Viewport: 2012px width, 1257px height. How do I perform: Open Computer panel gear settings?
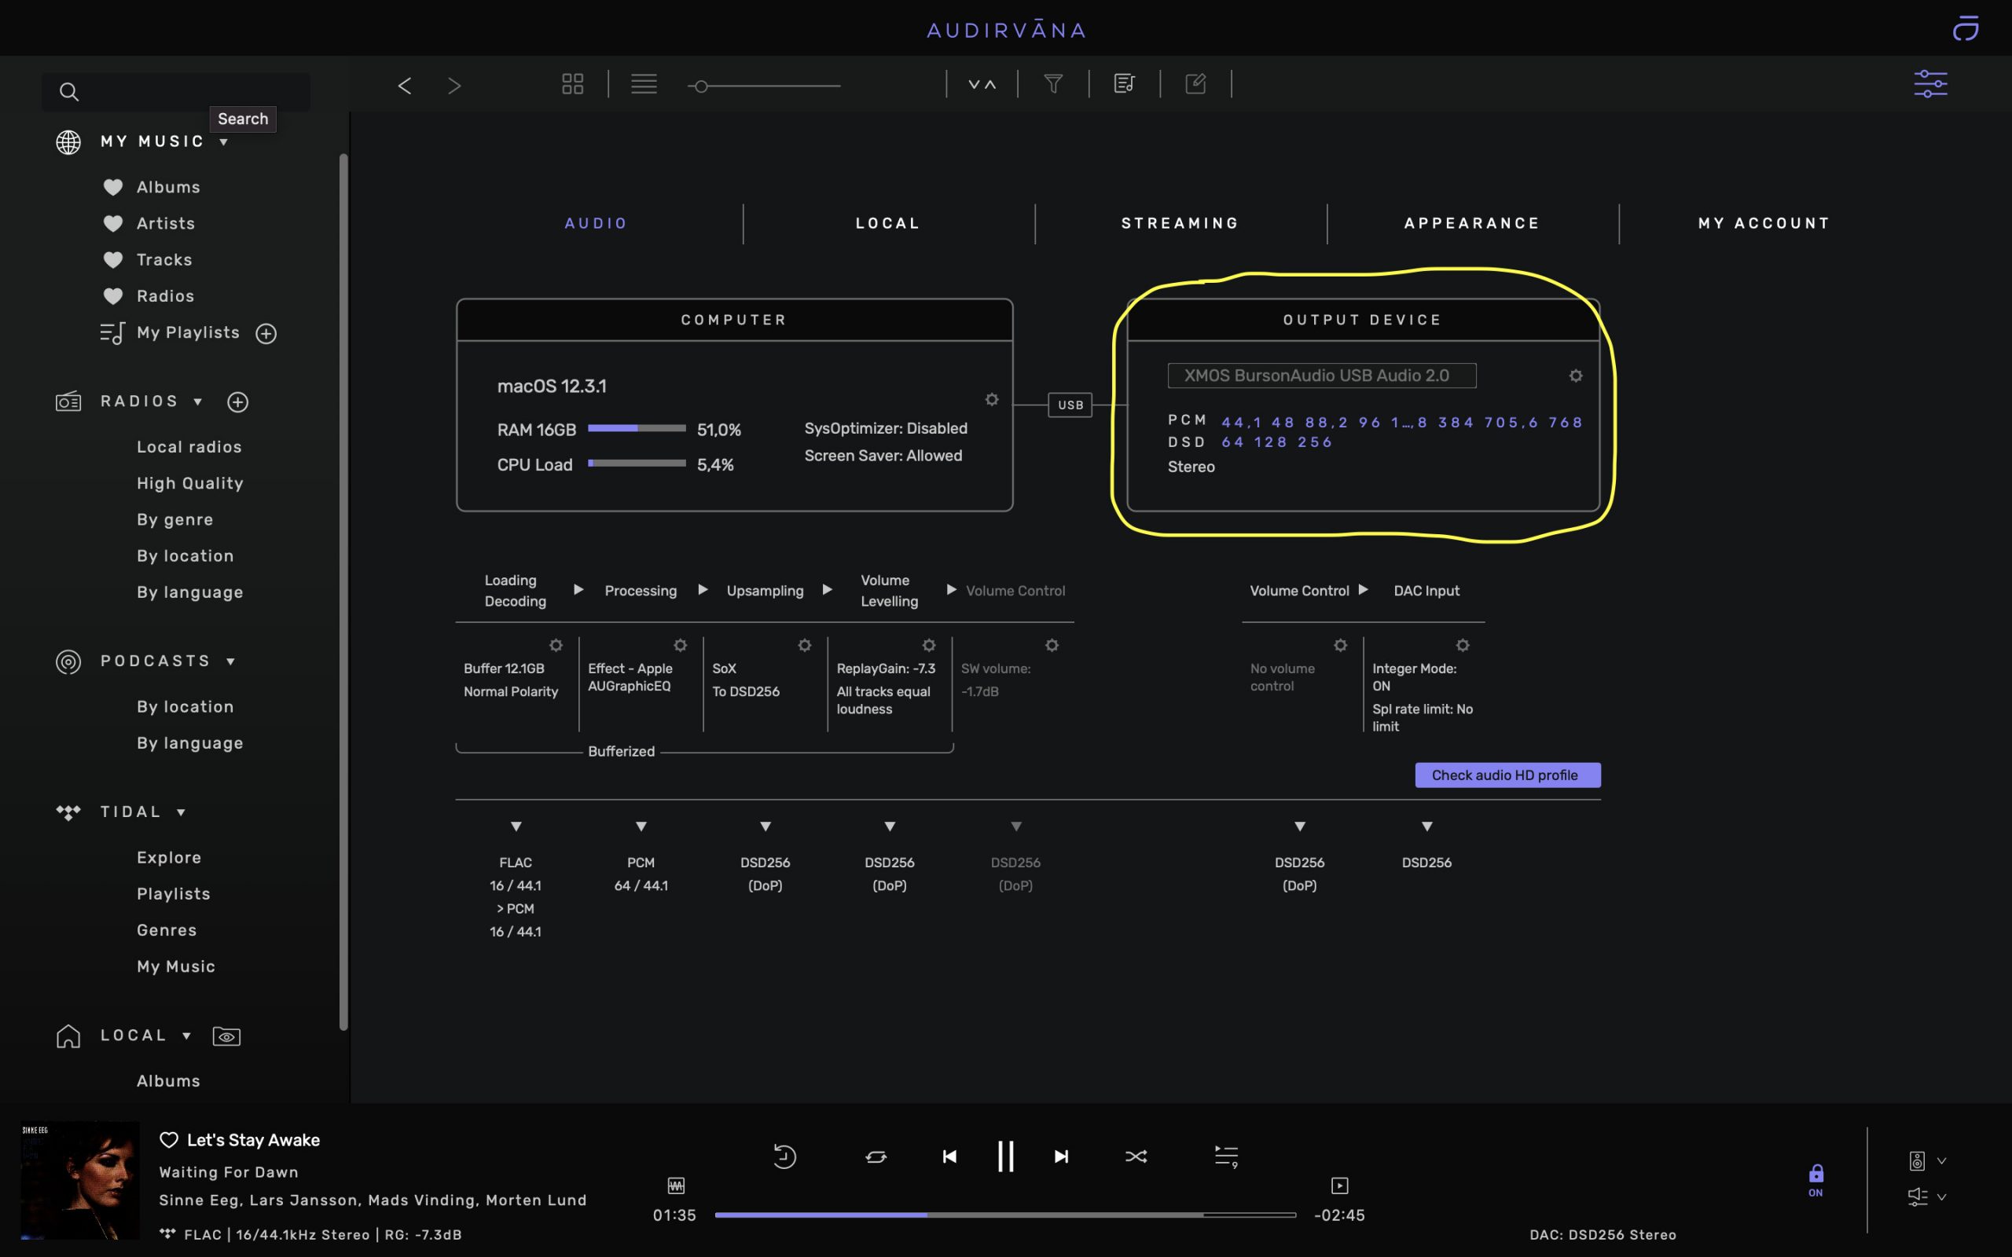click(x=992, y=400)
